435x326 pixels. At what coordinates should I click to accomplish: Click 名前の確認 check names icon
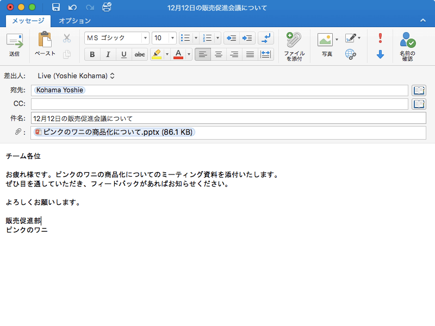point(407,47)
